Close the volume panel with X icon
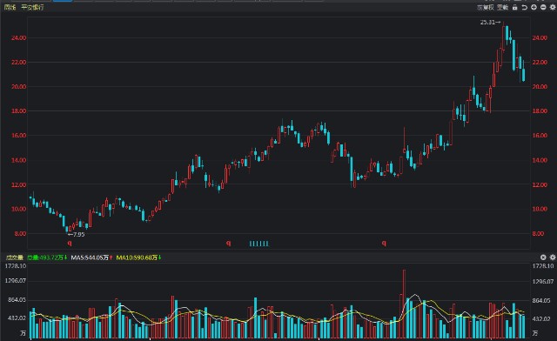Image resolution: width=557 pixels, height=341 pixels. coord(543,257)
